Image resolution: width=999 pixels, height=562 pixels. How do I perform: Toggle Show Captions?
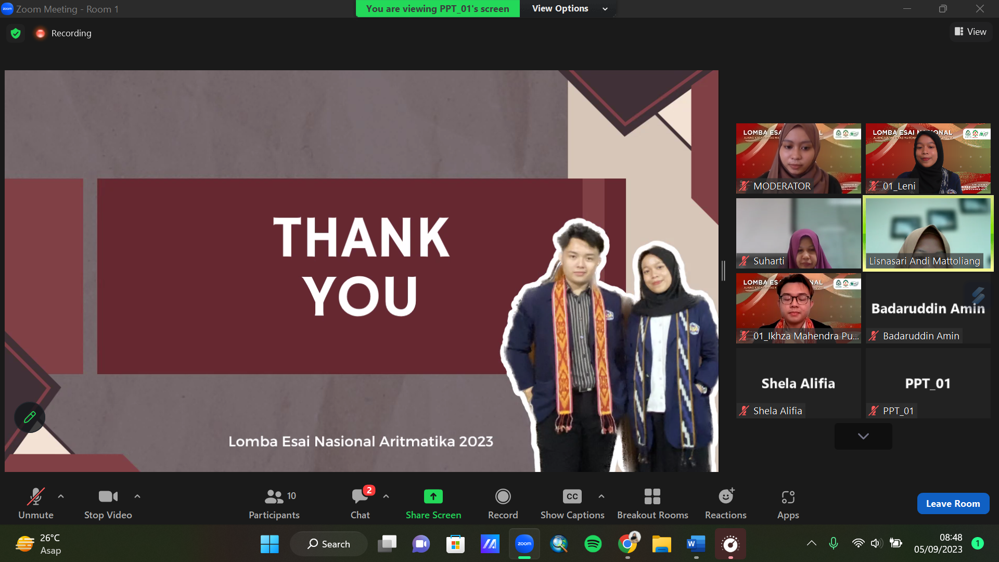click(x=572, y=503)
